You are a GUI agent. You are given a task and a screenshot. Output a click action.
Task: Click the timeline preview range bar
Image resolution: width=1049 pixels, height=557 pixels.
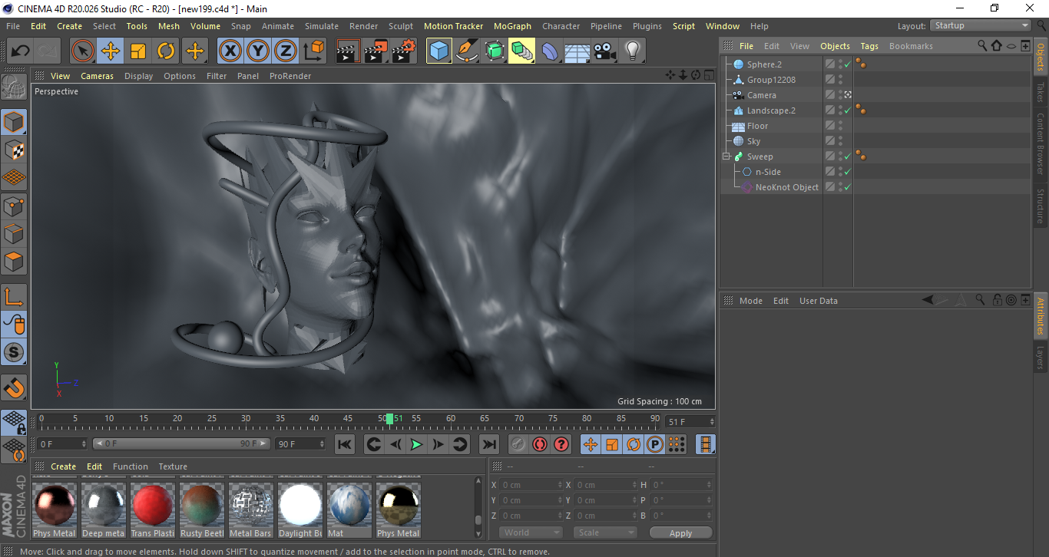point(181,443)
